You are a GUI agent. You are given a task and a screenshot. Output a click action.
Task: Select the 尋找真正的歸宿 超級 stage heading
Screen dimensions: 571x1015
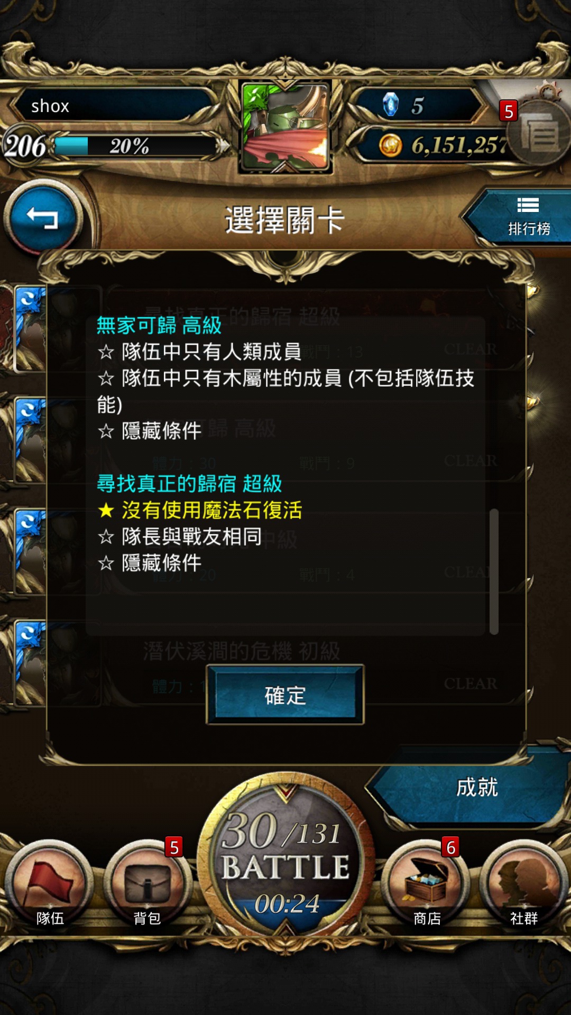[189, 484]
